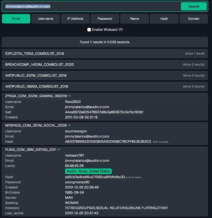Click the ZYNGA_COM_202M_GAMING_092019 heading
This screenshot has height=218, width=212.
coord(36,96)
